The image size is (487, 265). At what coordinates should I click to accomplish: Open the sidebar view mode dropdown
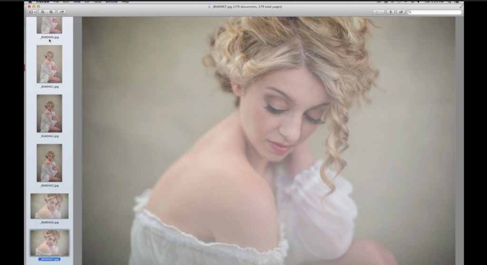click(32, 12)
